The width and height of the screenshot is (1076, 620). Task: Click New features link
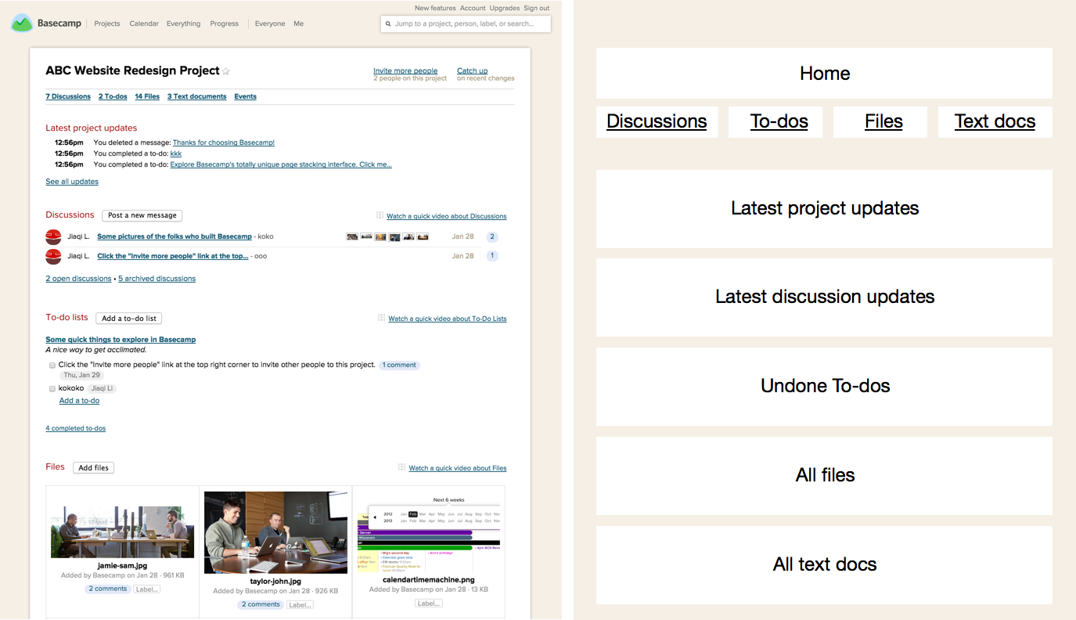click(x=435, y=8)
